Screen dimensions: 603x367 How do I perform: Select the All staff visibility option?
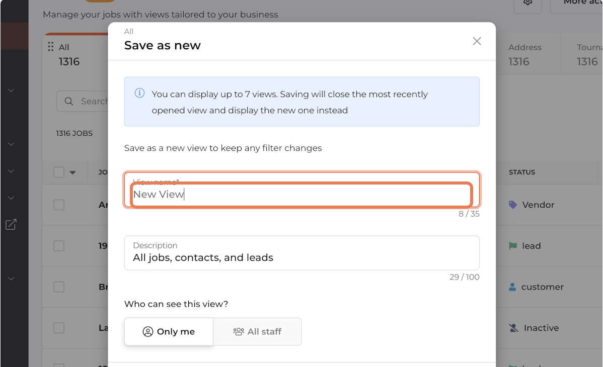[257, 332]
